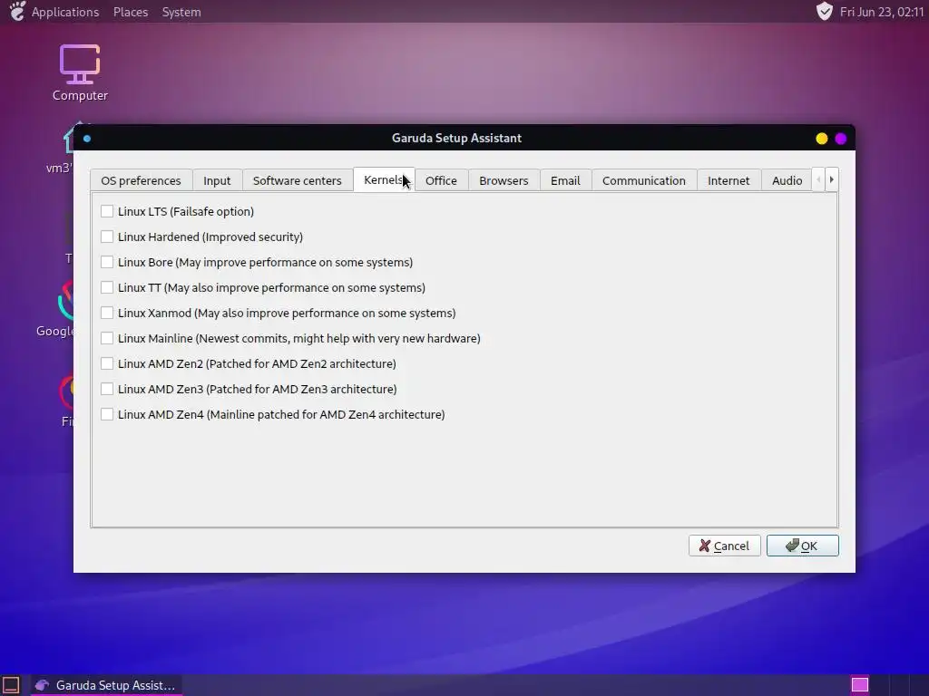
Task: Click the pink workspace switcher square
Action: pyautogui.click(x=860, y=685)
